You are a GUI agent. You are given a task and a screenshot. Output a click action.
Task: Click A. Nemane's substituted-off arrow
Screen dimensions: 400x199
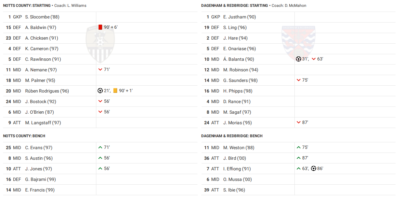pyautogui.click(x=100, y=70)
